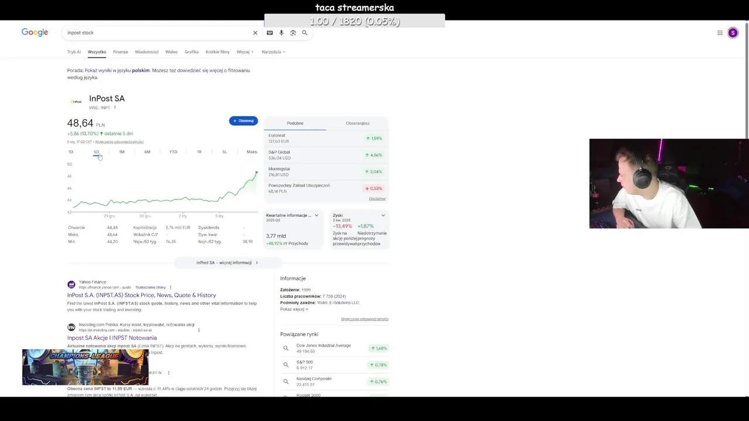Open the Inpost SA Akcje I INPST Notowania result

tap(112, 338)
